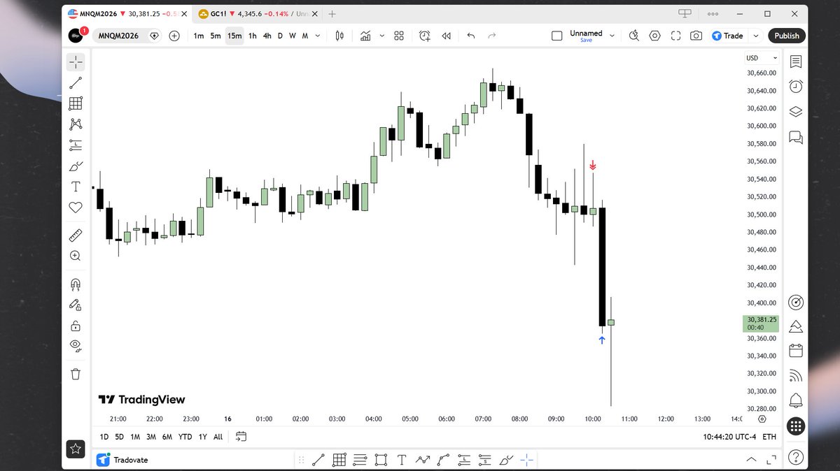The height and width of the screenshot is (471, 840).
Task: Open the favorites star toolbar button
Action: point(76,449)
